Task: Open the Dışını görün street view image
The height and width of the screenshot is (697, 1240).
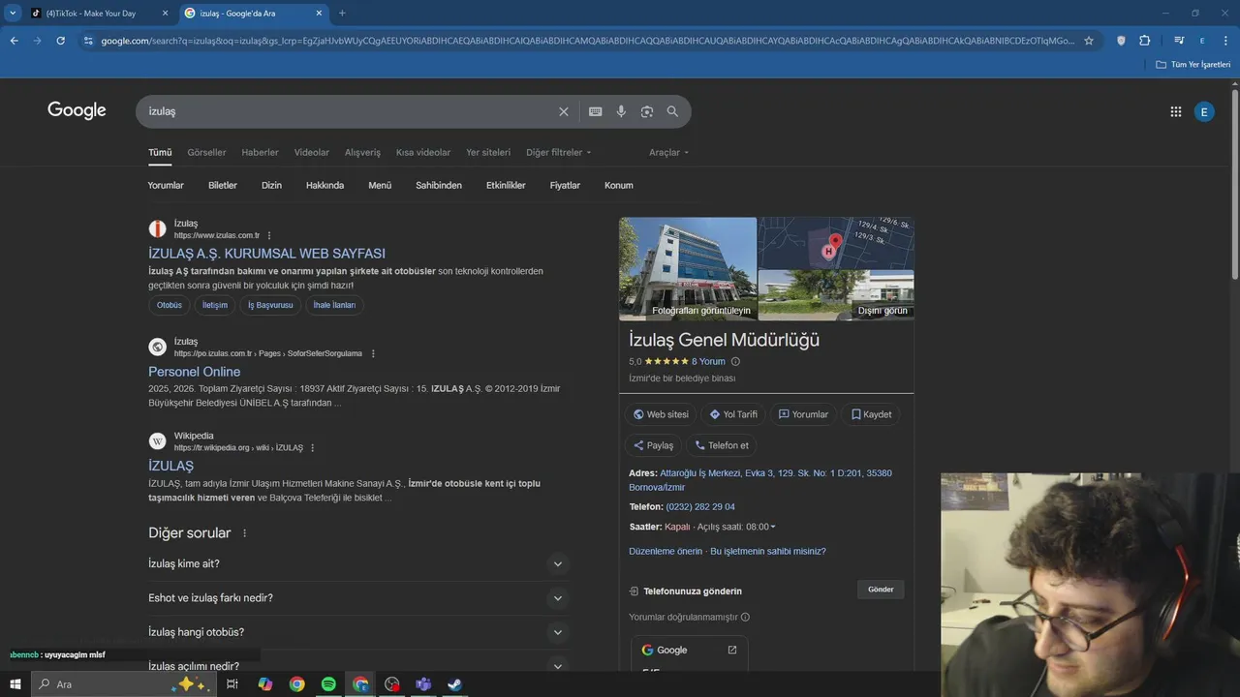Action: [x=836, y=295]
